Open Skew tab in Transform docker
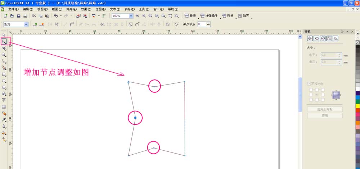Screen dimensions: 360x169 pos(336,38)
